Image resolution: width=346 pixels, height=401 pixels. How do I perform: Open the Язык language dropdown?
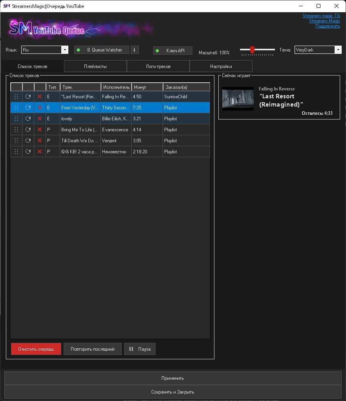click(x=65, y=50)
